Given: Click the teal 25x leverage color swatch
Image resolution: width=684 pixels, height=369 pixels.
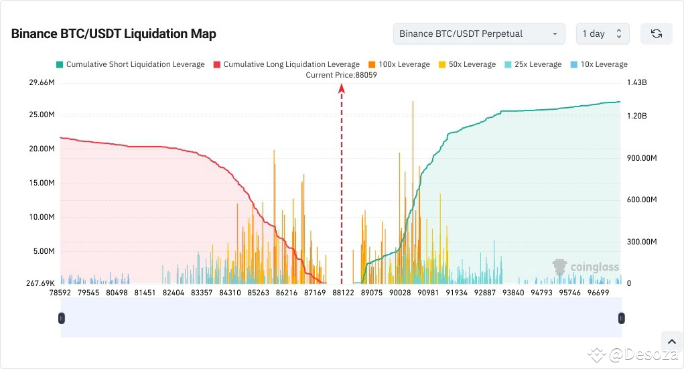Looking at the screenshot, I should click(x=508, y=64).
